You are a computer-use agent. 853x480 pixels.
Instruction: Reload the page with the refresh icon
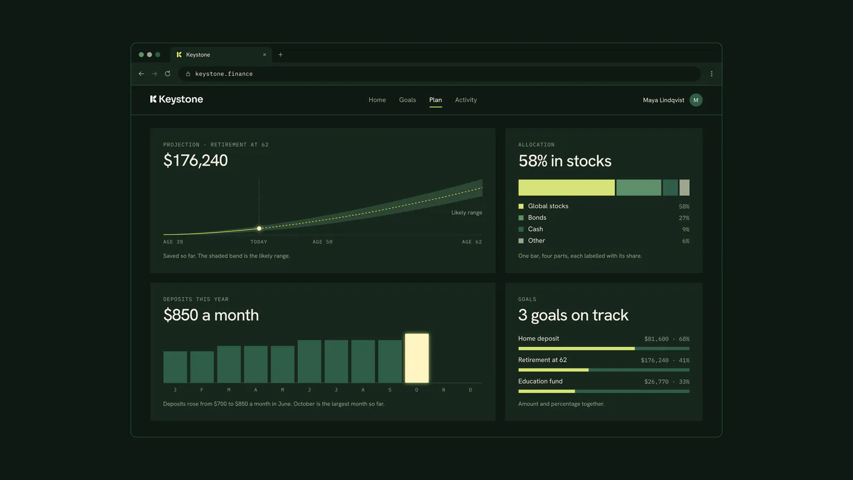(167, 74)
